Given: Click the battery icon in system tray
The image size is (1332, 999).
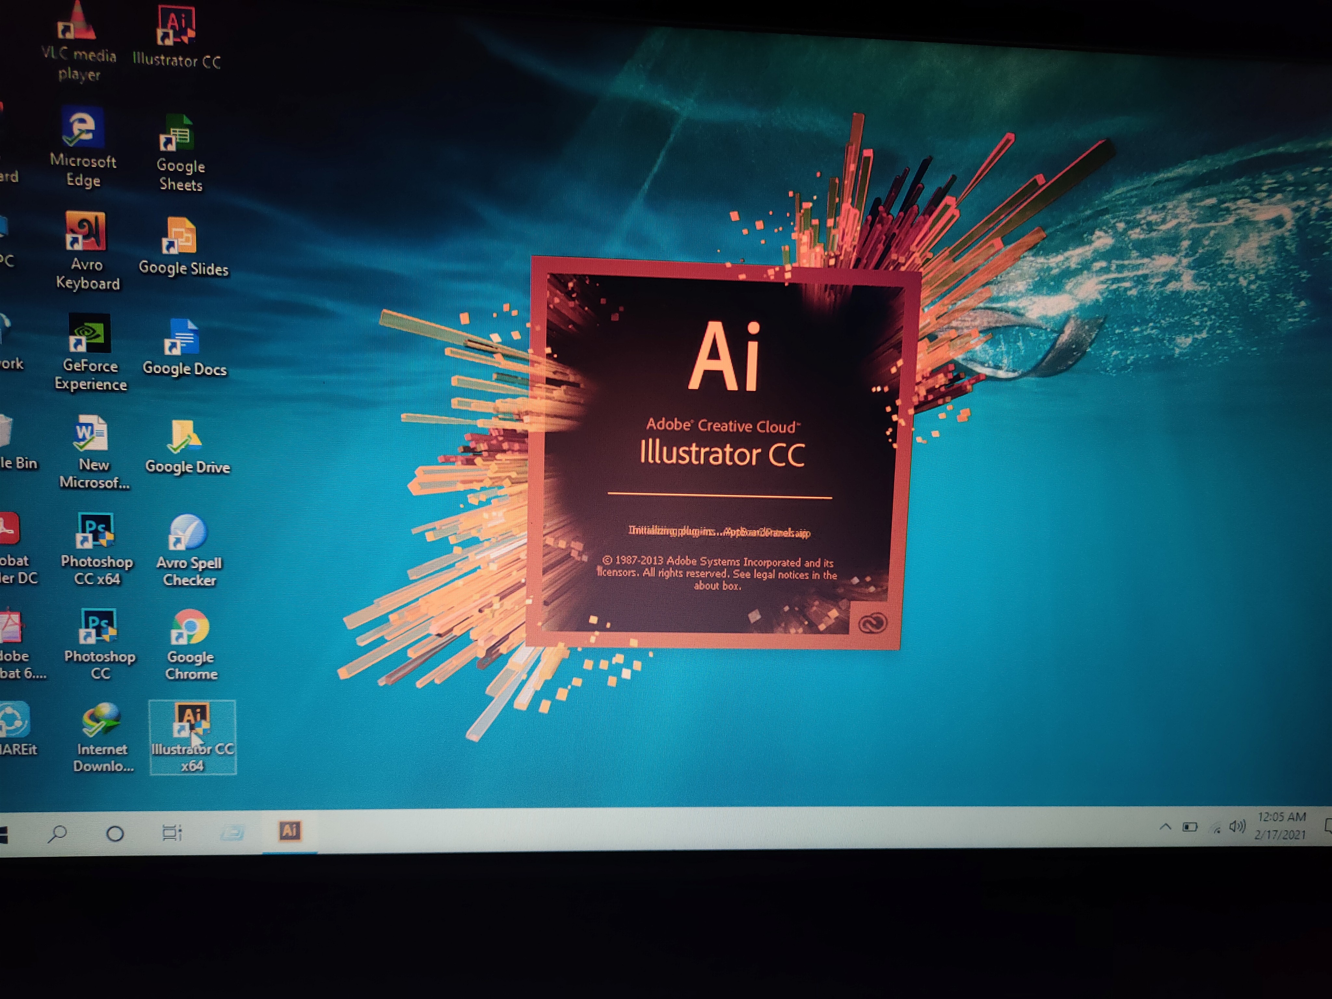Looking at the screenshot, I should tap(1190, 827).
